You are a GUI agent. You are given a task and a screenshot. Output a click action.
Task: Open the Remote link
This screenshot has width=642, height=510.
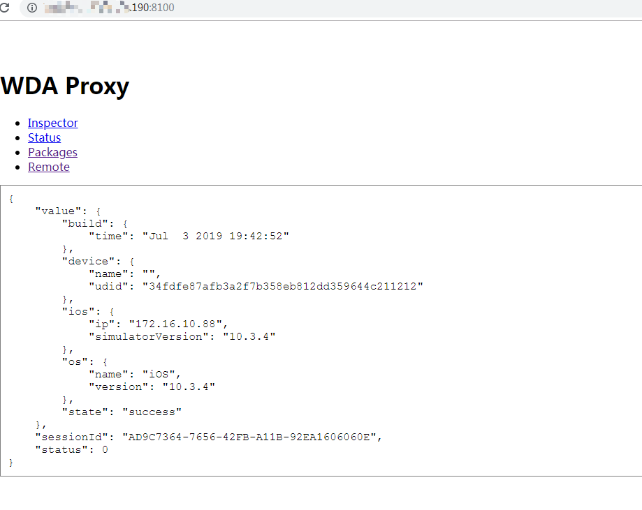[x=49, y=167]
